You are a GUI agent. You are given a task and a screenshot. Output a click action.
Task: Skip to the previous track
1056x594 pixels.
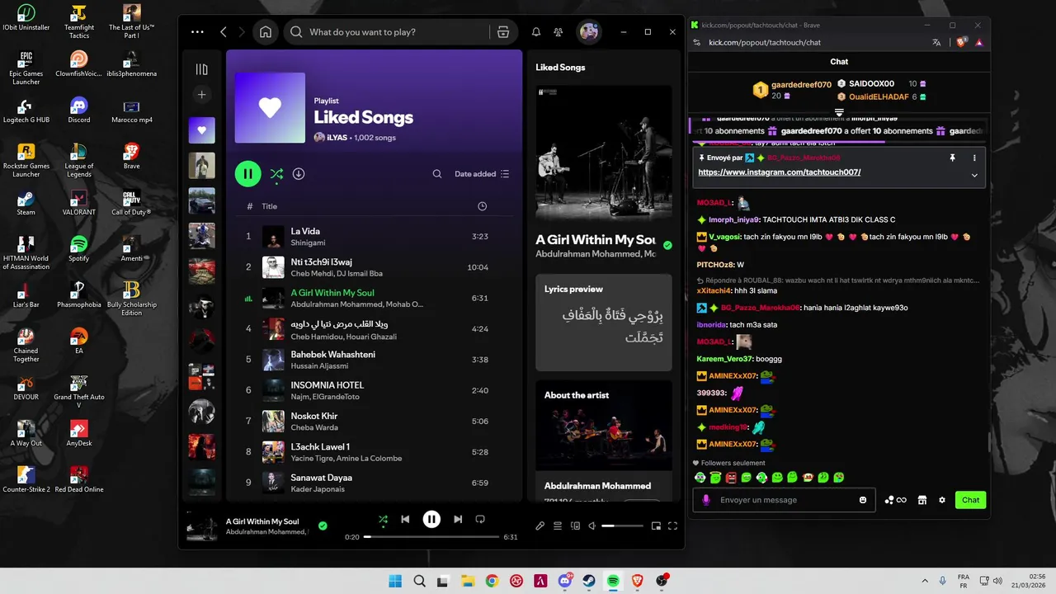tap(405, 519)
